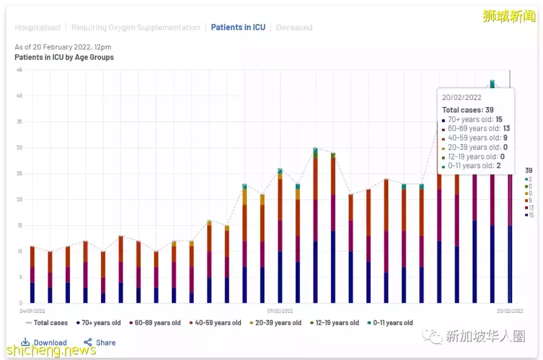
Task: Switch to Requiring Oxygen Supplementation tab
Action: pyautogui.click(x=135, y=28)
